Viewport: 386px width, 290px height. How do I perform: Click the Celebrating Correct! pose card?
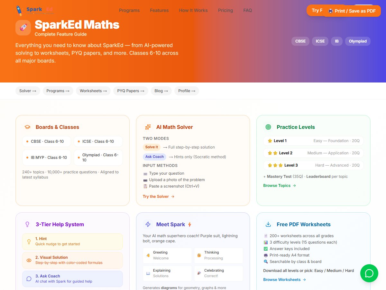click(218, 273)
